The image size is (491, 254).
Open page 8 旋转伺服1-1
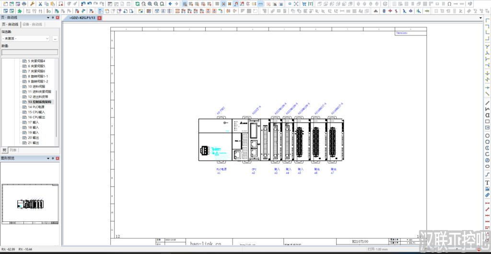(x=38, y=76)
